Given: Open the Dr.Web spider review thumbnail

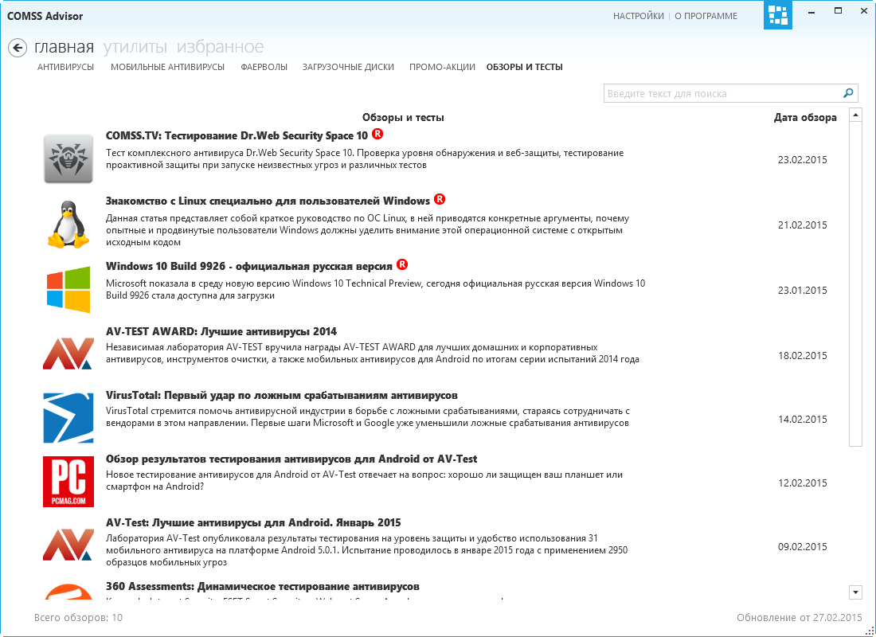Looking at the screenshot, I should click(68, 158).
